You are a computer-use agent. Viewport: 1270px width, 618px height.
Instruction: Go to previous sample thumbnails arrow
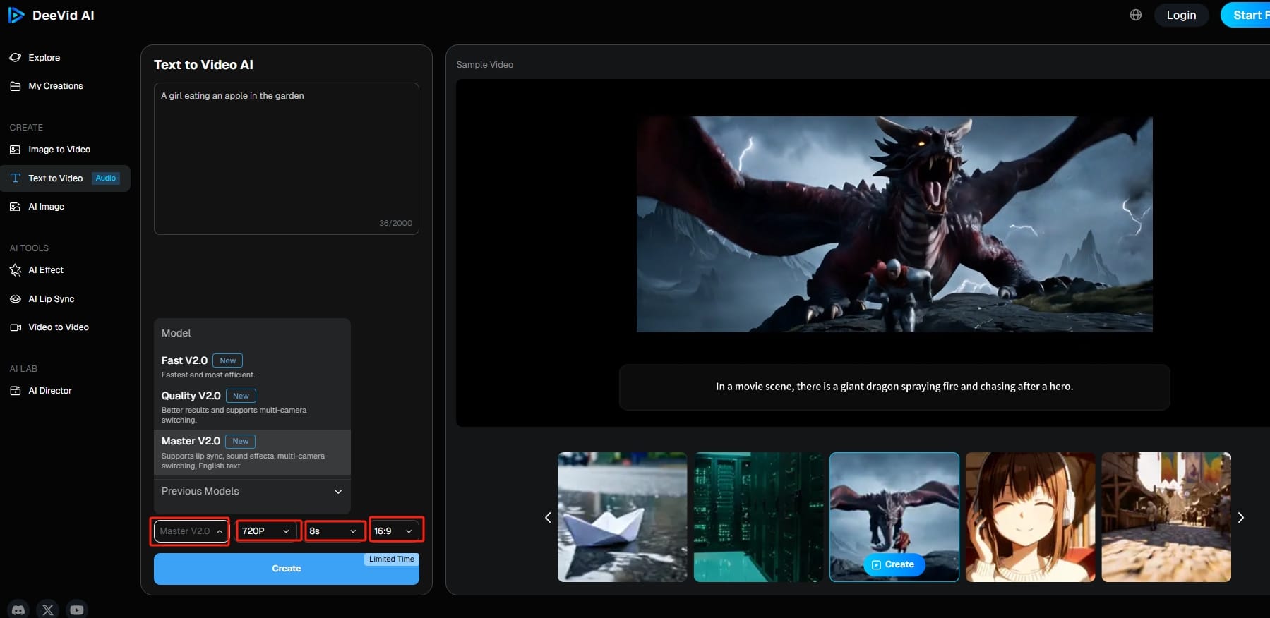[x=548, y=517]
